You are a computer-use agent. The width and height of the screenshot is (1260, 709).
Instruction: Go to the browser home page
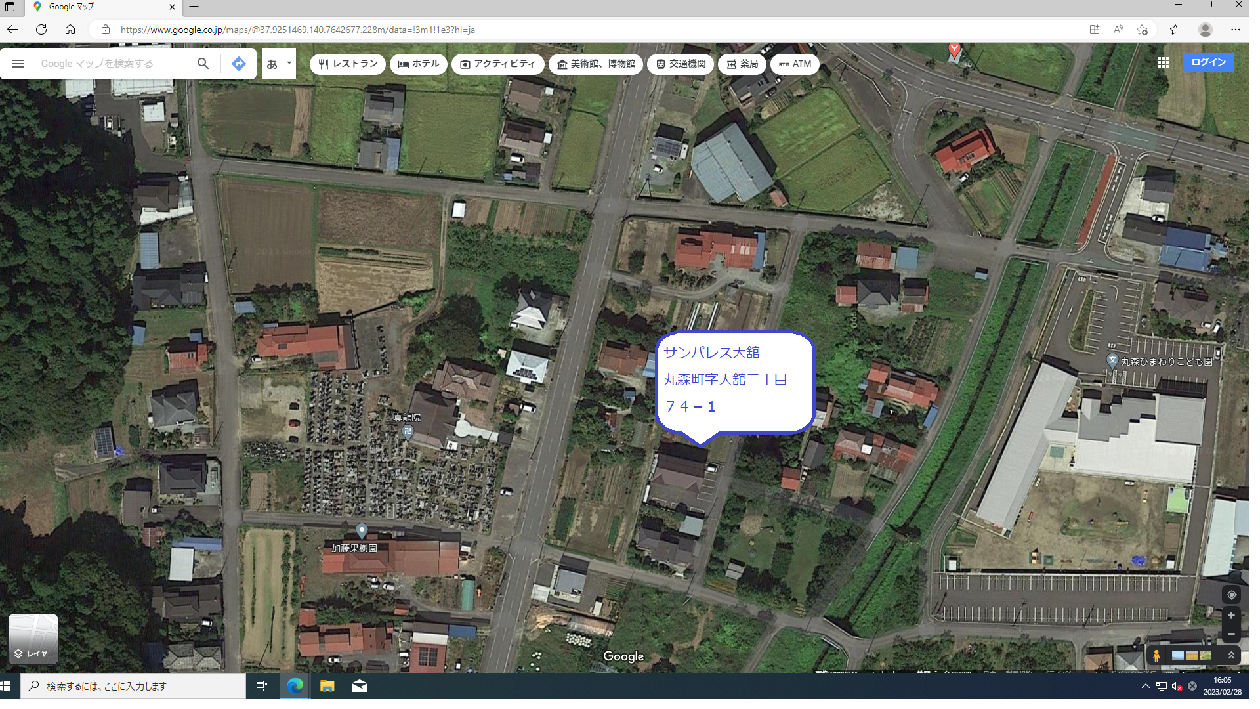coord(70,30)
